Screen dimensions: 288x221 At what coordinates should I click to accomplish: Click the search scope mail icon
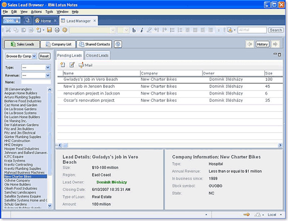click(230, 30)
